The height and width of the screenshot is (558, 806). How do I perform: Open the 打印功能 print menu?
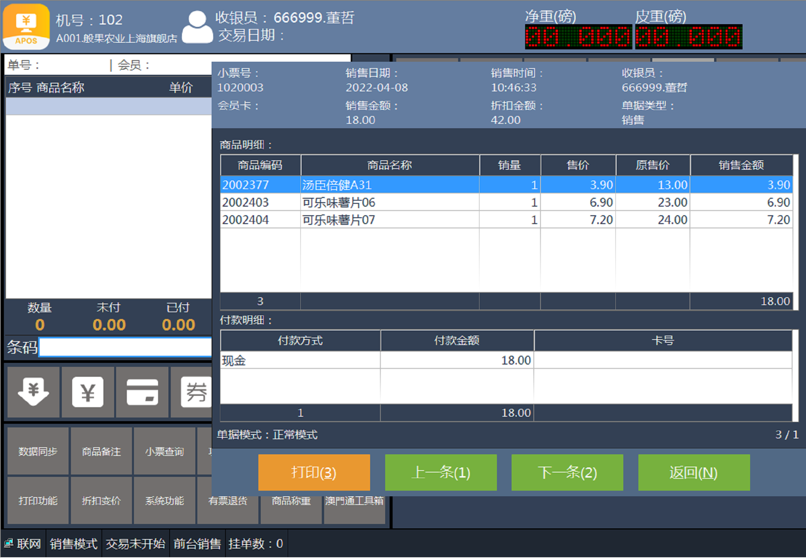click(x=38, y=501)
